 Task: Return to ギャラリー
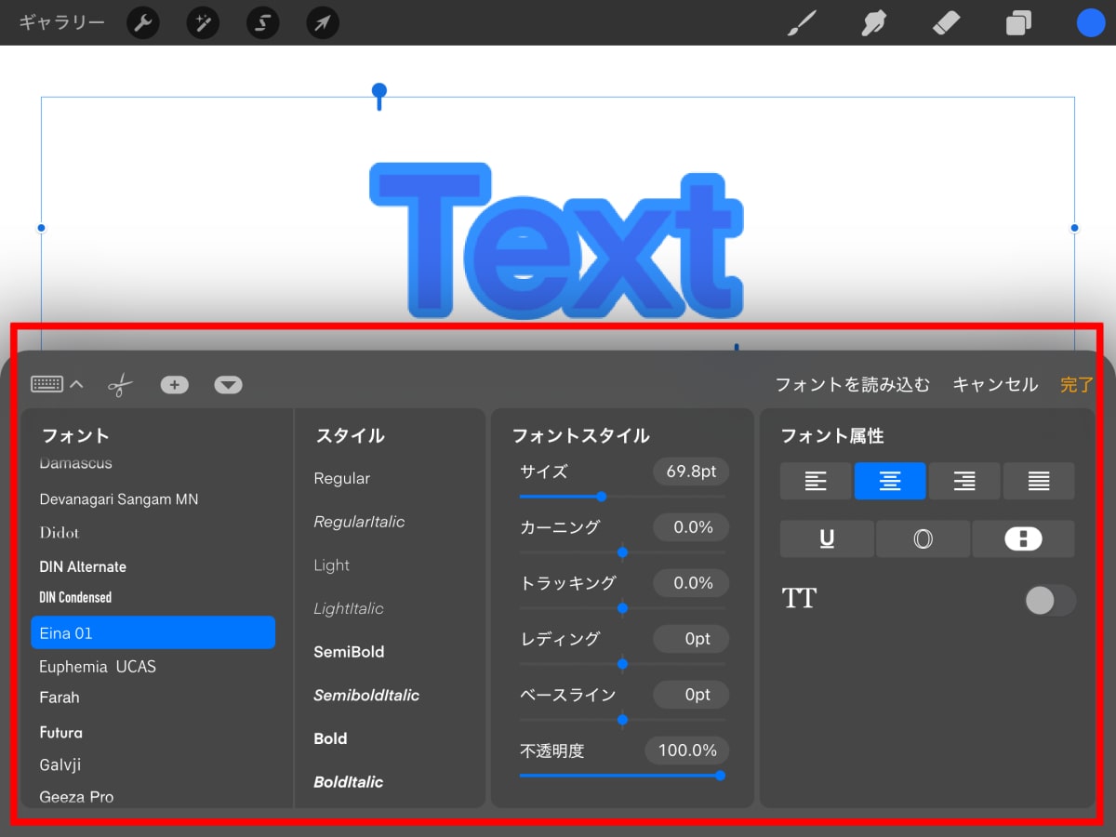[62, 23]
